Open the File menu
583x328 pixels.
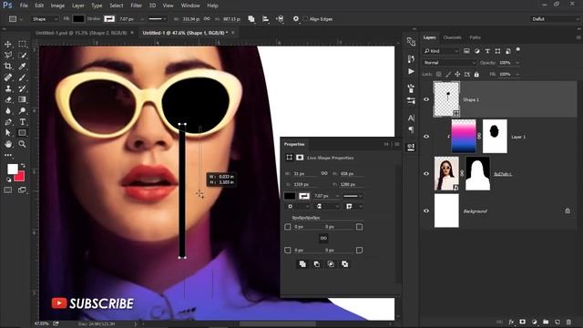coord(24,5)
